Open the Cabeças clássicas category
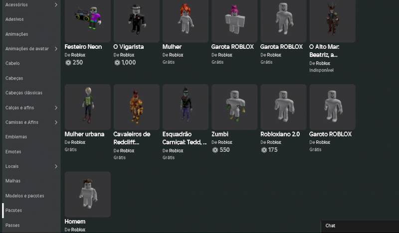 click(24, 93)
